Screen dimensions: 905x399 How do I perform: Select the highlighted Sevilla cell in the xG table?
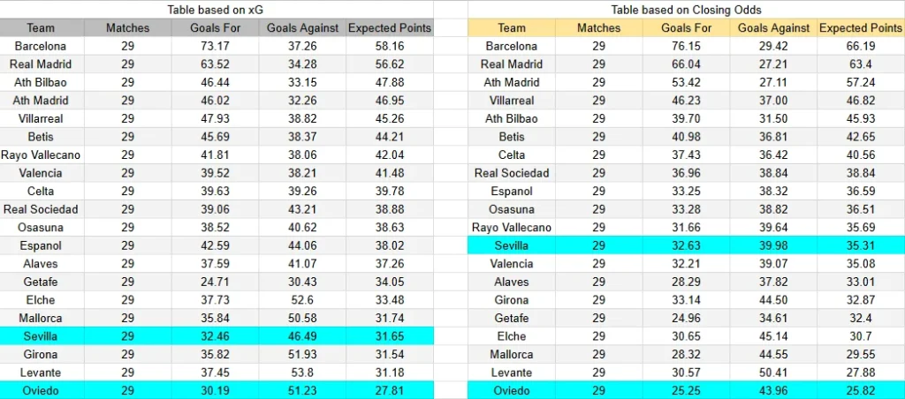coord(41,336)
